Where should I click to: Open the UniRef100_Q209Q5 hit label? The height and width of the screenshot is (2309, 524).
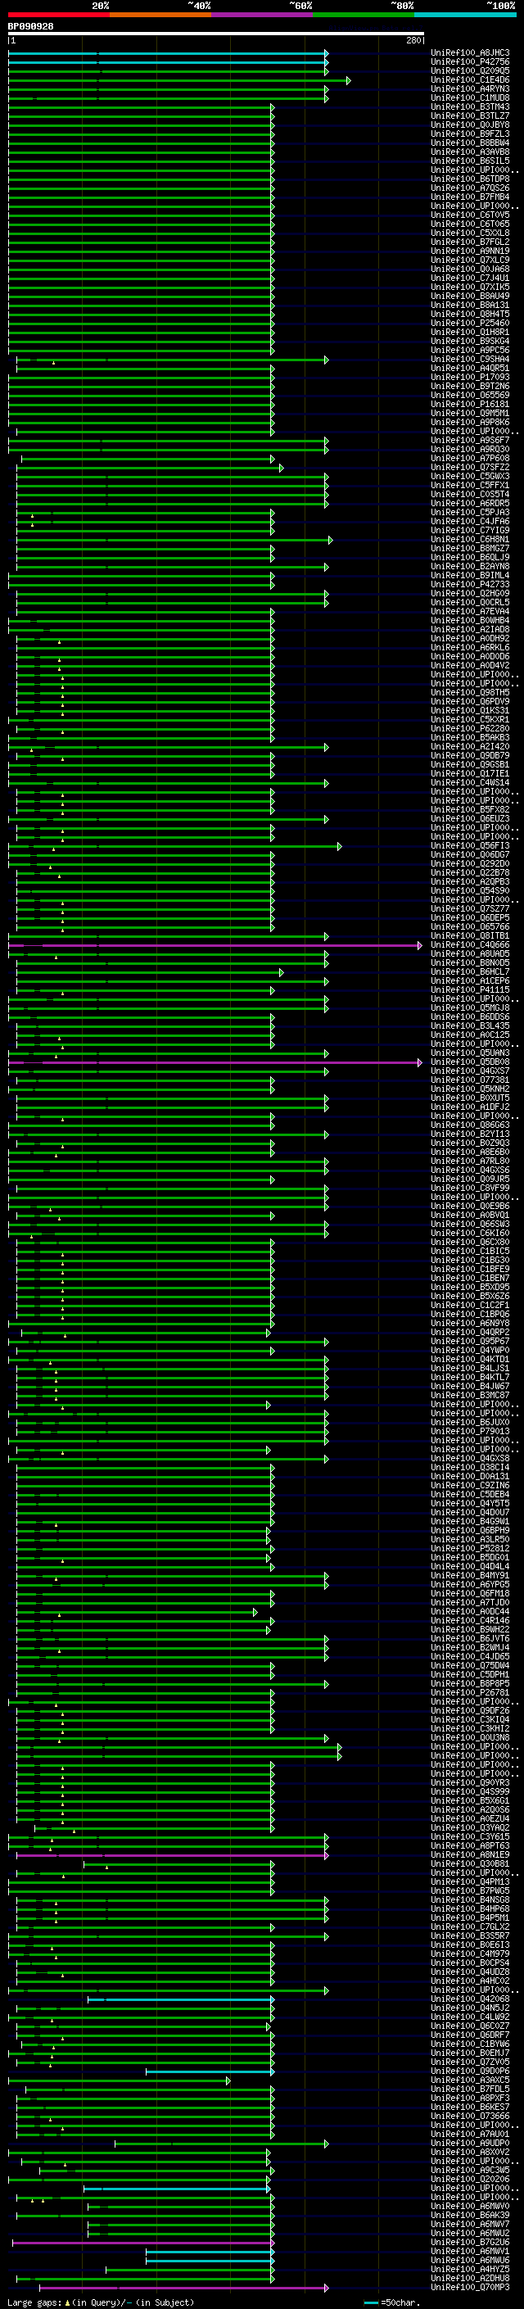[x=470, y=70]
